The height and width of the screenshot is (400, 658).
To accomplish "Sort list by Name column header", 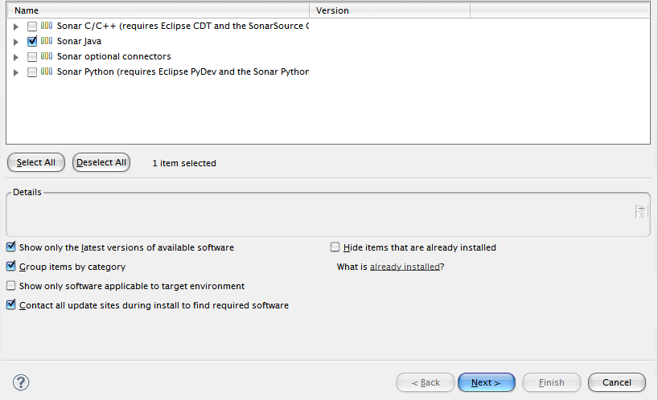I will (x=157, y=10).
